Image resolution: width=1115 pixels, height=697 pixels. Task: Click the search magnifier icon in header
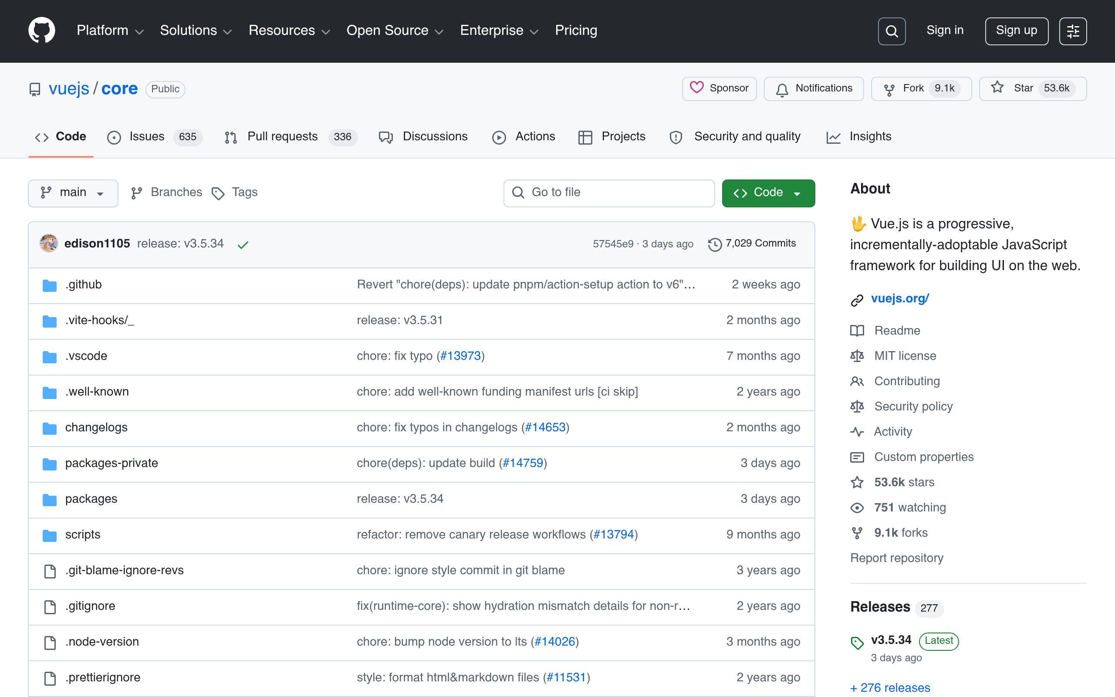(x=892, y=31)
